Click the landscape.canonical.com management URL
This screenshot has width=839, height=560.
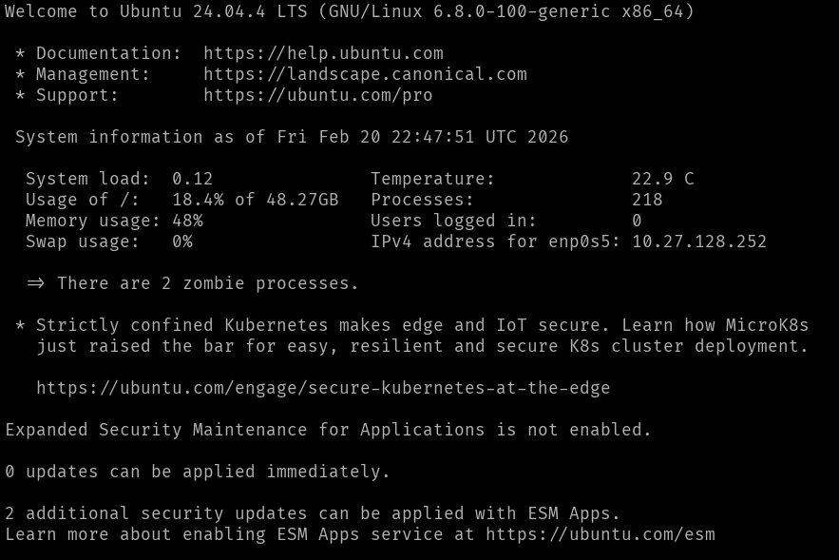coord(365,74)
